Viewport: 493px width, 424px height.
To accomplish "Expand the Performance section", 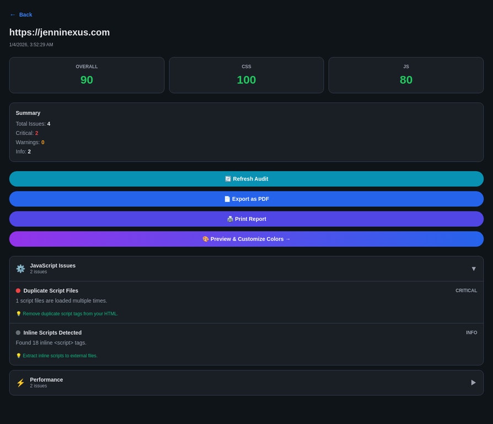I will point(474,382).
